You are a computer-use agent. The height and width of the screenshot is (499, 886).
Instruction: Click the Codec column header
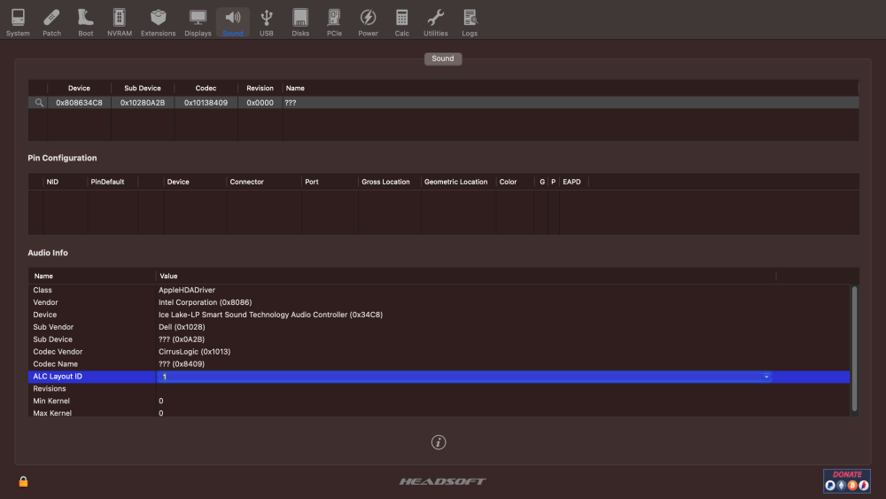pos(206,88)
